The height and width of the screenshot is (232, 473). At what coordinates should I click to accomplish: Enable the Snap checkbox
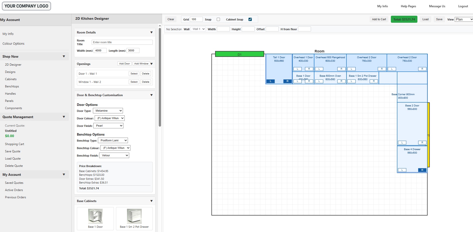tap(218, 19)
